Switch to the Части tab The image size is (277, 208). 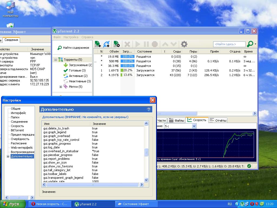pyautogui.click(x=161, y=121)
